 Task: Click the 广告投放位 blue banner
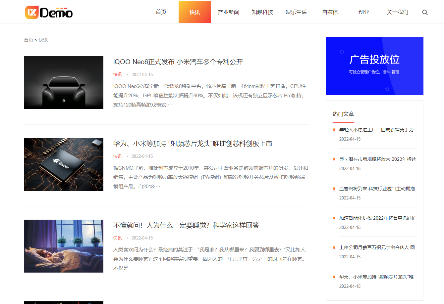coord(374,66)
